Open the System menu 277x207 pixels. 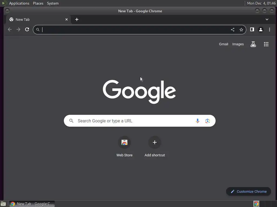coord(53,3)
